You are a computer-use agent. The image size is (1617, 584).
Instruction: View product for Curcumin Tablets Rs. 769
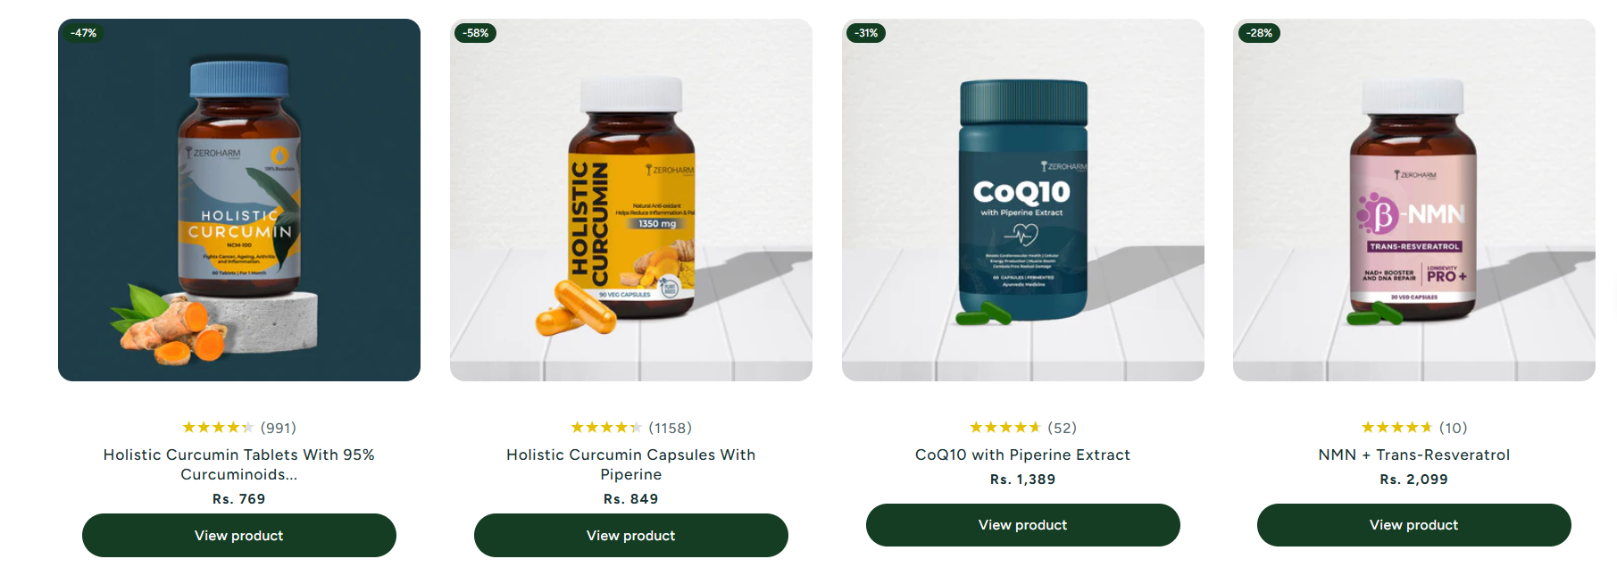coord(239,535)
